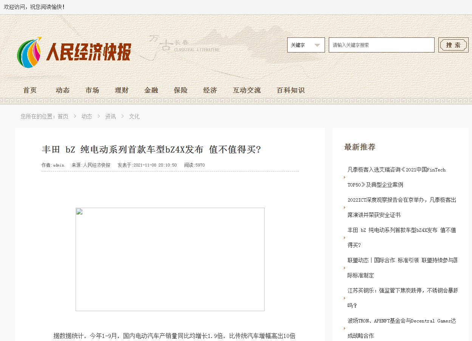Open recommended article 凡泰极客入选艾瑞咨询
The height and width of the screenshot is (341, 472).
click(396, 177)
